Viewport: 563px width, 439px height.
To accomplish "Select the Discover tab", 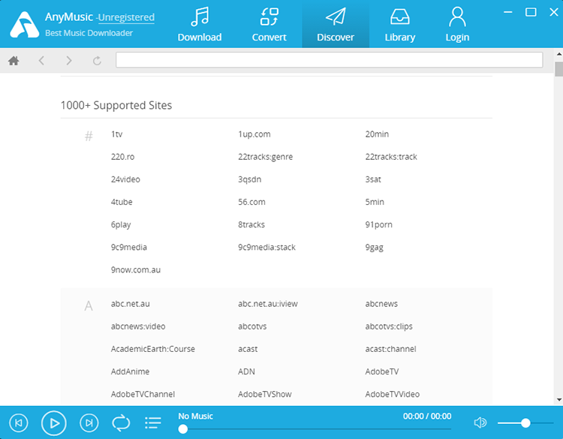I will click(336, 25).
